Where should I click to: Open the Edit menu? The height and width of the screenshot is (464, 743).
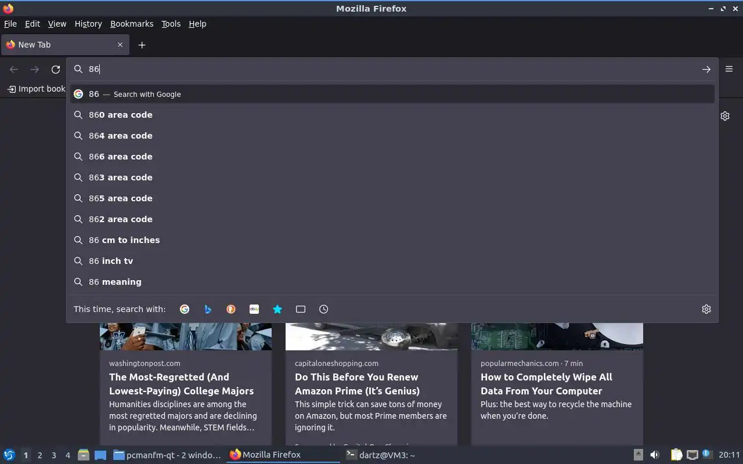33,24
